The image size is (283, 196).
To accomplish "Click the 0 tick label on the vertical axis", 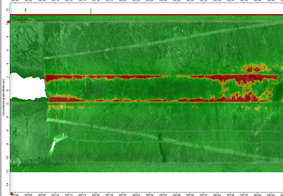I will tap(8, 90).
